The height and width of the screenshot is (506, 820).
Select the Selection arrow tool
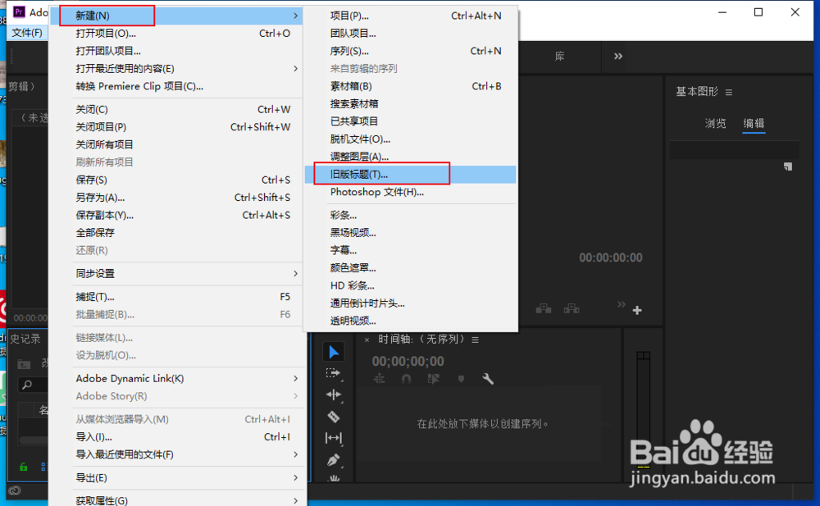pyautogui.click(x=334, y=352)
